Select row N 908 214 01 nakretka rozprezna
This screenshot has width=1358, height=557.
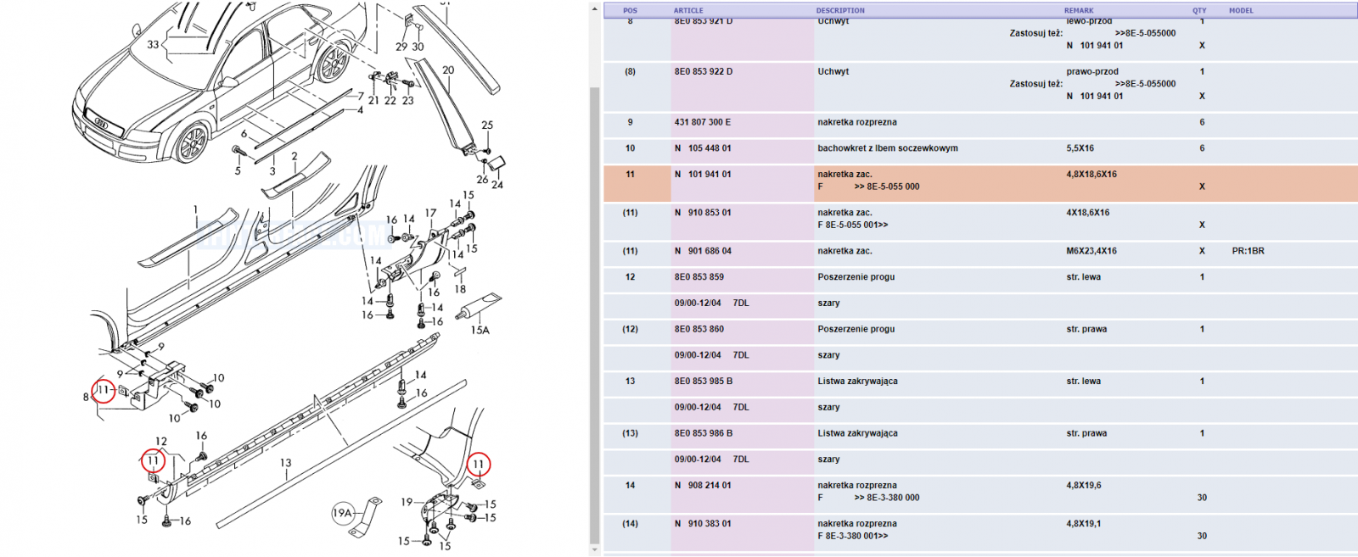pos(980,492)
